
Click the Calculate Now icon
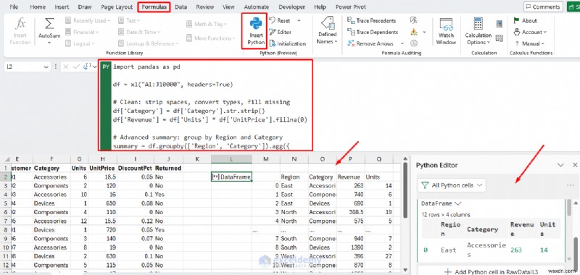tap(500, 24)
